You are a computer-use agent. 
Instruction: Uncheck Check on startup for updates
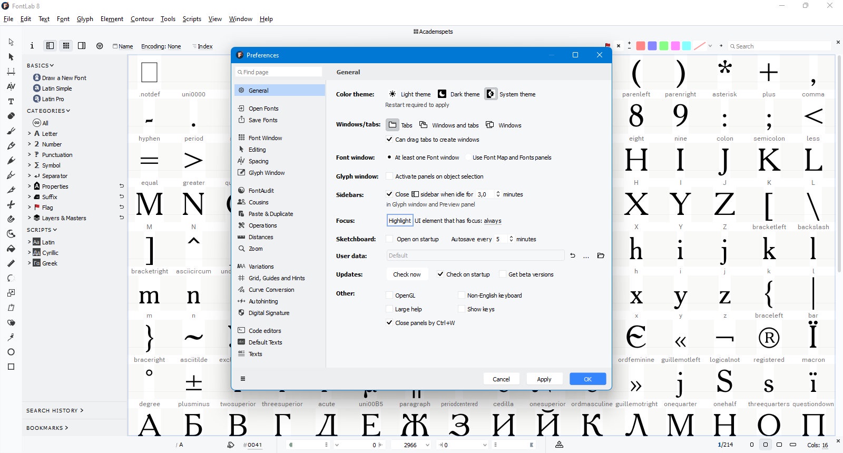[x=440, y=274]
